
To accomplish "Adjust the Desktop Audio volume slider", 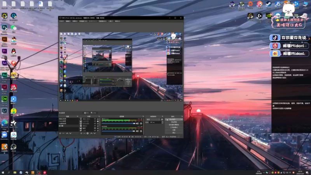I will tap(119, 131).
